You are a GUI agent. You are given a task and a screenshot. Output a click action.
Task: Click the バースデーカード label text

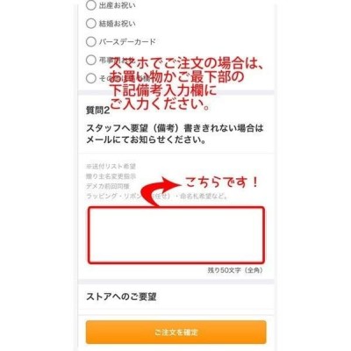127,42
